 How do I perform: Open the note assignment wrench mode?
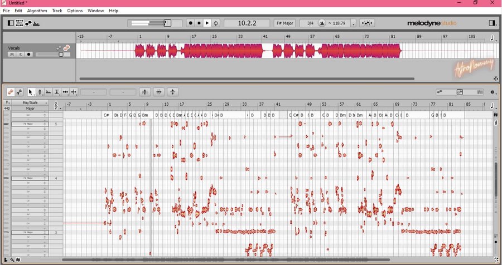pyautogui.click(x=19, y=92)
